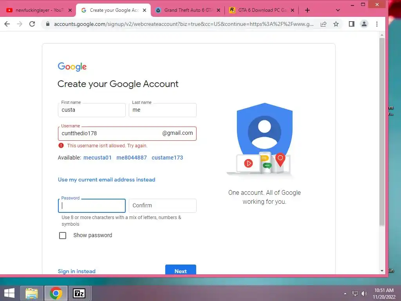
Task: Click the Confirm password field
Action: (x=163, y=205)
